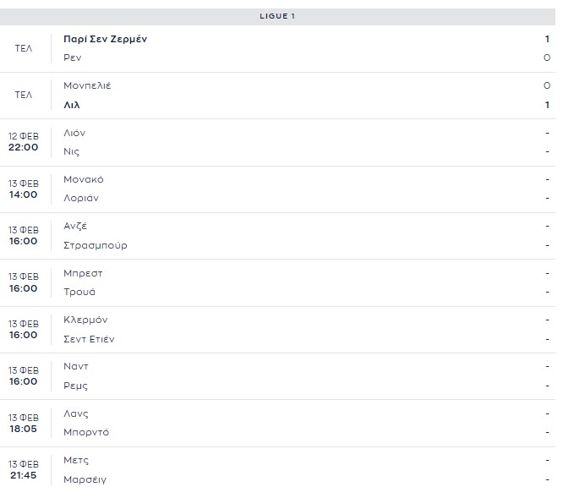Click the 13 ΦΕΒ 21:45 match time
Screen dimensions: 574x498
coord(24,469)
